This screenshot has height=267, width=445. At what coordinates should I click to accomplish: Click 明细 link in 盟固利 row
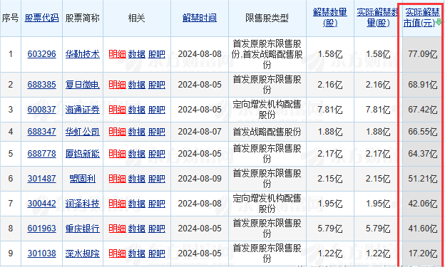[x=117, y=179]
